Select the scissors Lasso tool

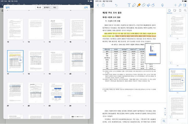tap(149, 5)
